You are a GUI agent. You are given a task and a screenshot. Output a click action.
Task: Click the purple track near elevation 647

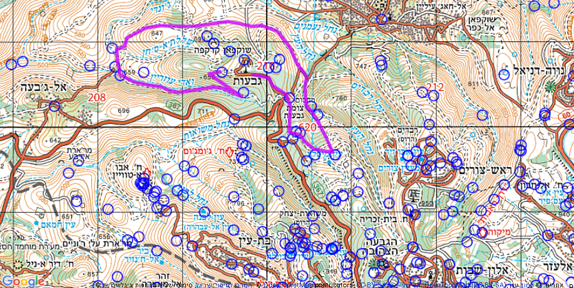[156, 28]
